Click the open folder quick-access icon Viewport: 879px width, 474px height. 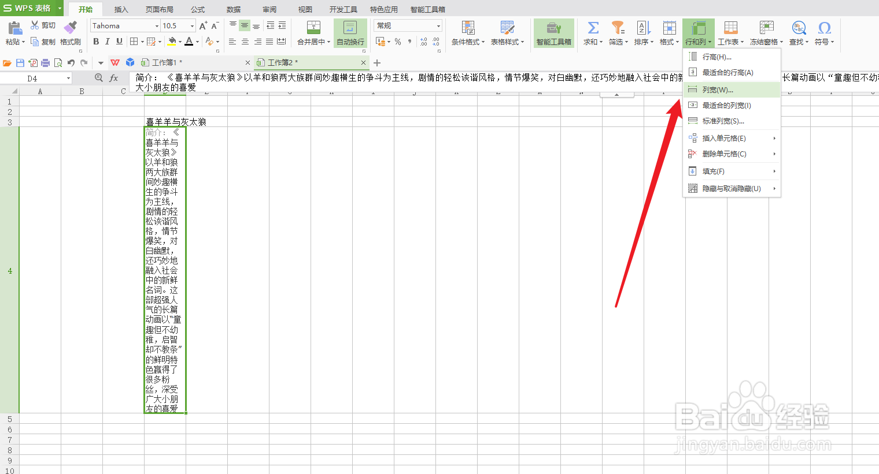coord(7,62)
